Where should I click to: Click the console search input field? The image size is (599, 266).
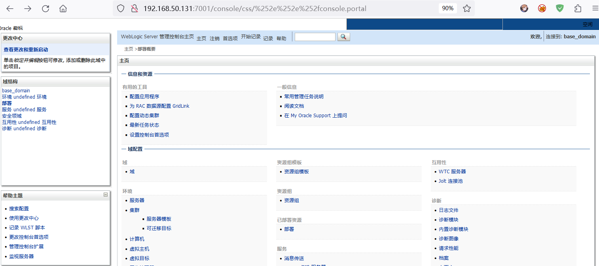click(315, 37)
